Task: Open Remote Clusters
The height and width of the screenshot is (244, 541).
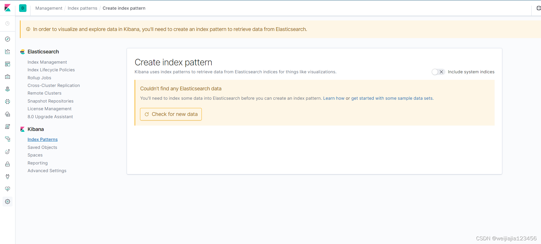Action: click(44, 93)
